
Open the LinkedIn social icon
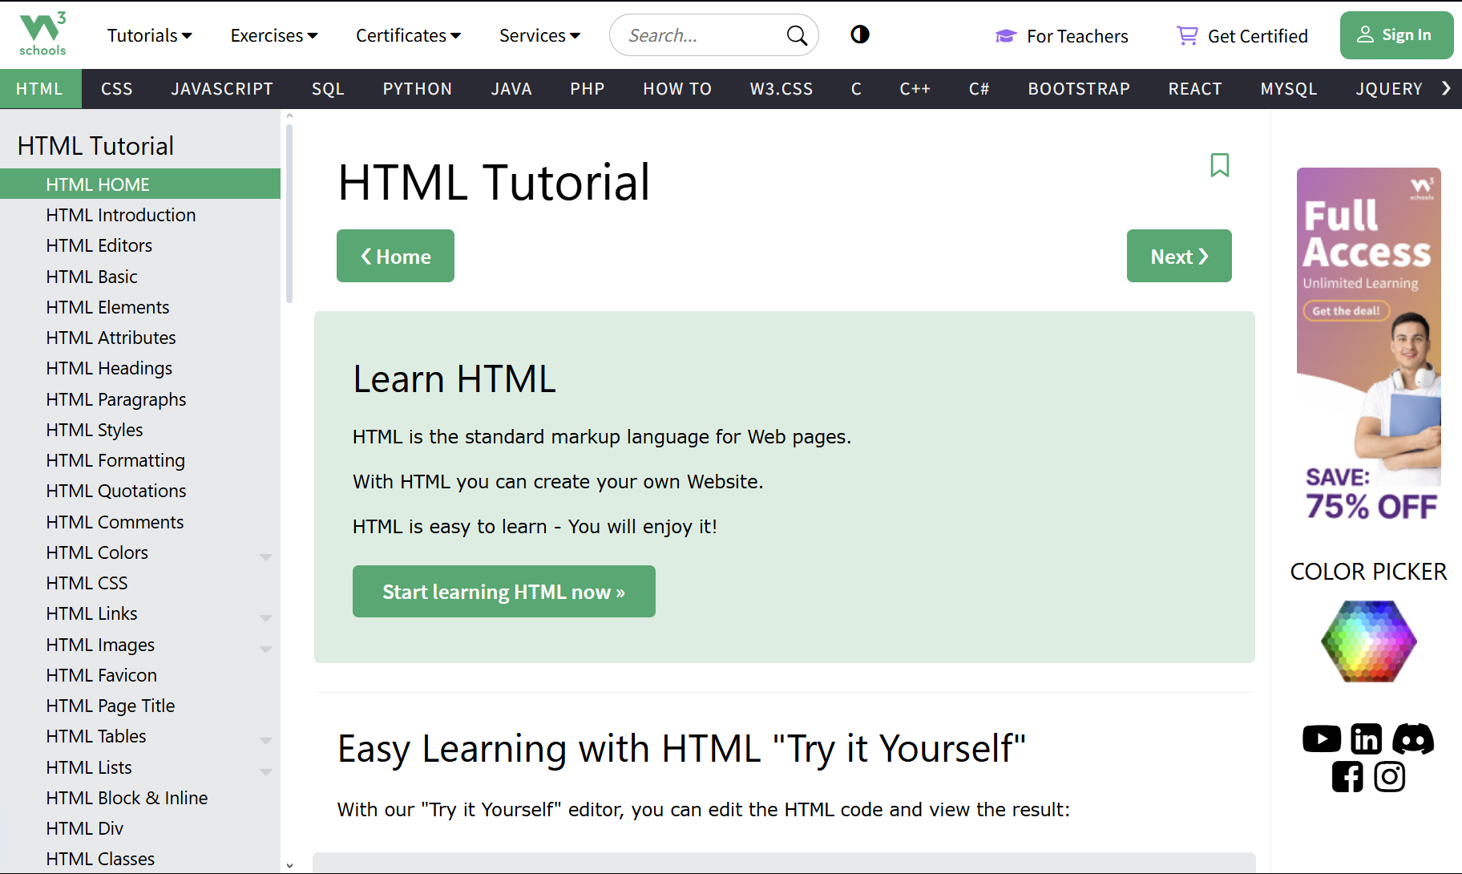click(x=1366, y=738)
